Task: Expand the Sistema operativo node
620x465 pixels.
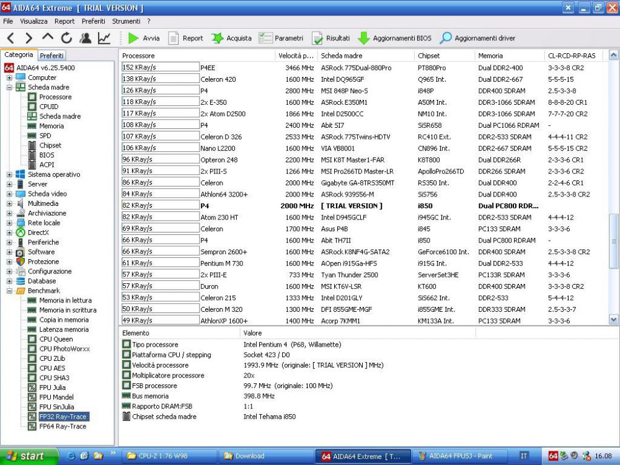Action: (x=9, y=174)
